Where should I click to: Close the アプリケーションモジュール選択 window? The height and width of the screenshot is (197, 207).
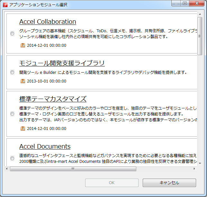tap(197, 3)
